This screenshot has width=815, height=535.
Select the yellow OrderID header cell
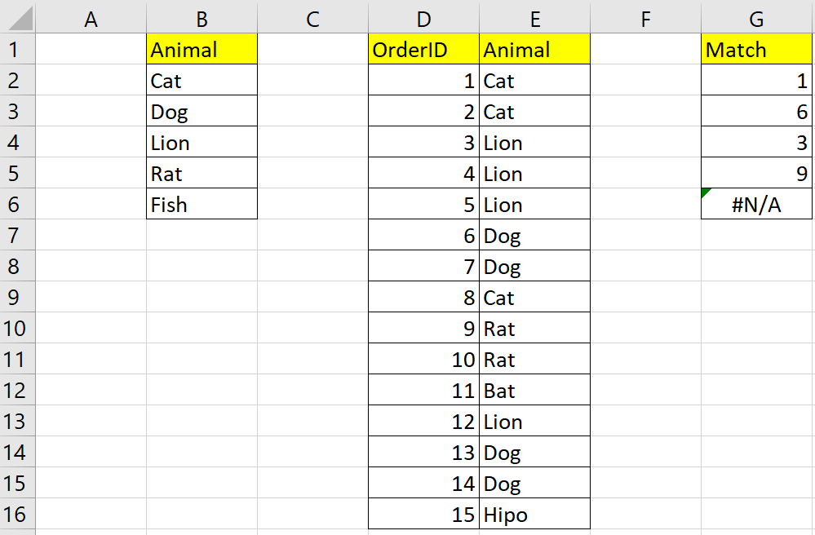tap(423, 49)
